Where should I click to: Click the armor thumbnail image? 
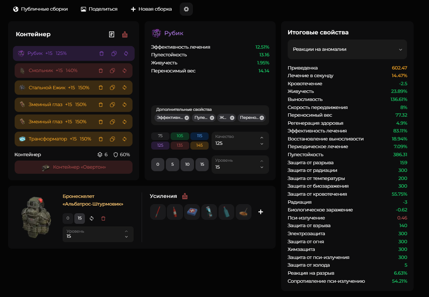pyautogui.click(x=37, y=217)
